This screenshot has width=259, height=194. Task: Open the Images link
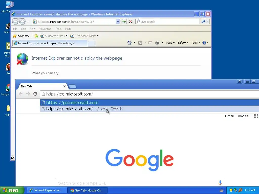[x=243, y=116]
